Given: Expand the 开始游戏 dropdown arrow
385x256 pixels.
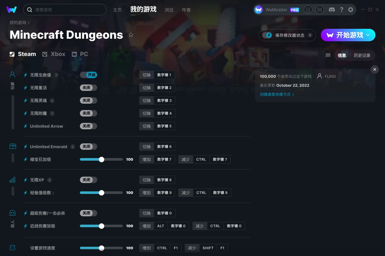Looking at the screenshot, I should 368,35.
